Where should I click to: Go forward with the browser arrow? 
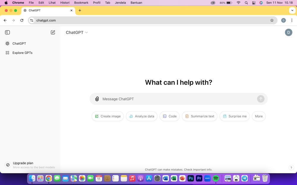click(13, 20)
